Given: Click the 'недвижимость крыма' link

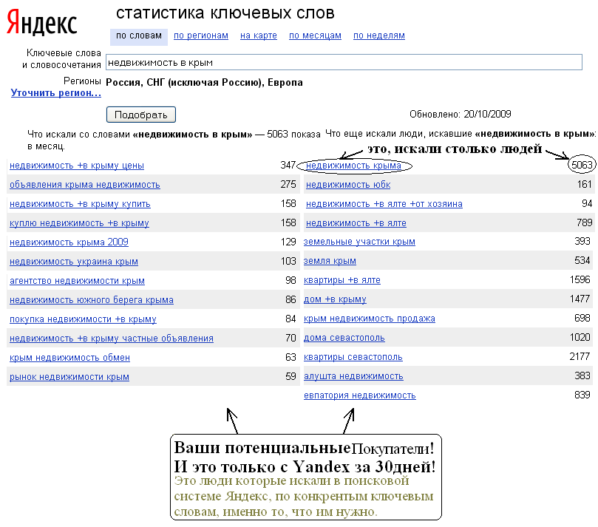Looking at the screenshot, I should click(353, 166).
